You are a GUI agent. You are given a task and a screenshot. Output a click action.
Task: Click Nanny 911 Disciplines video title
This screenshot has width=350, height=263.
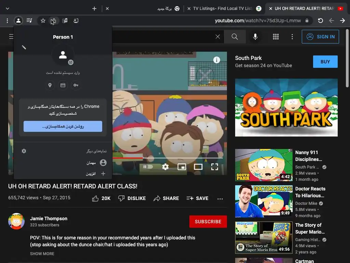tap(309, 156)
